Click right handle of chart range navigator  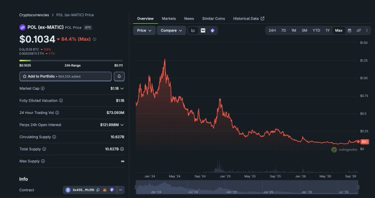358,187
